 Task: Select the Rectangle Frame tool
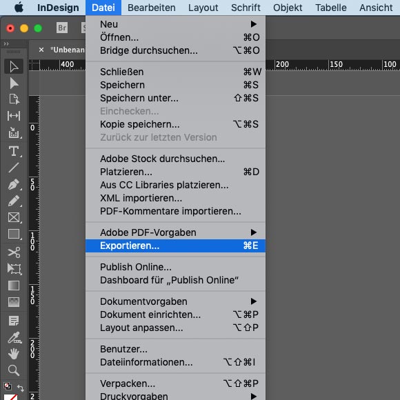[14, 218]
